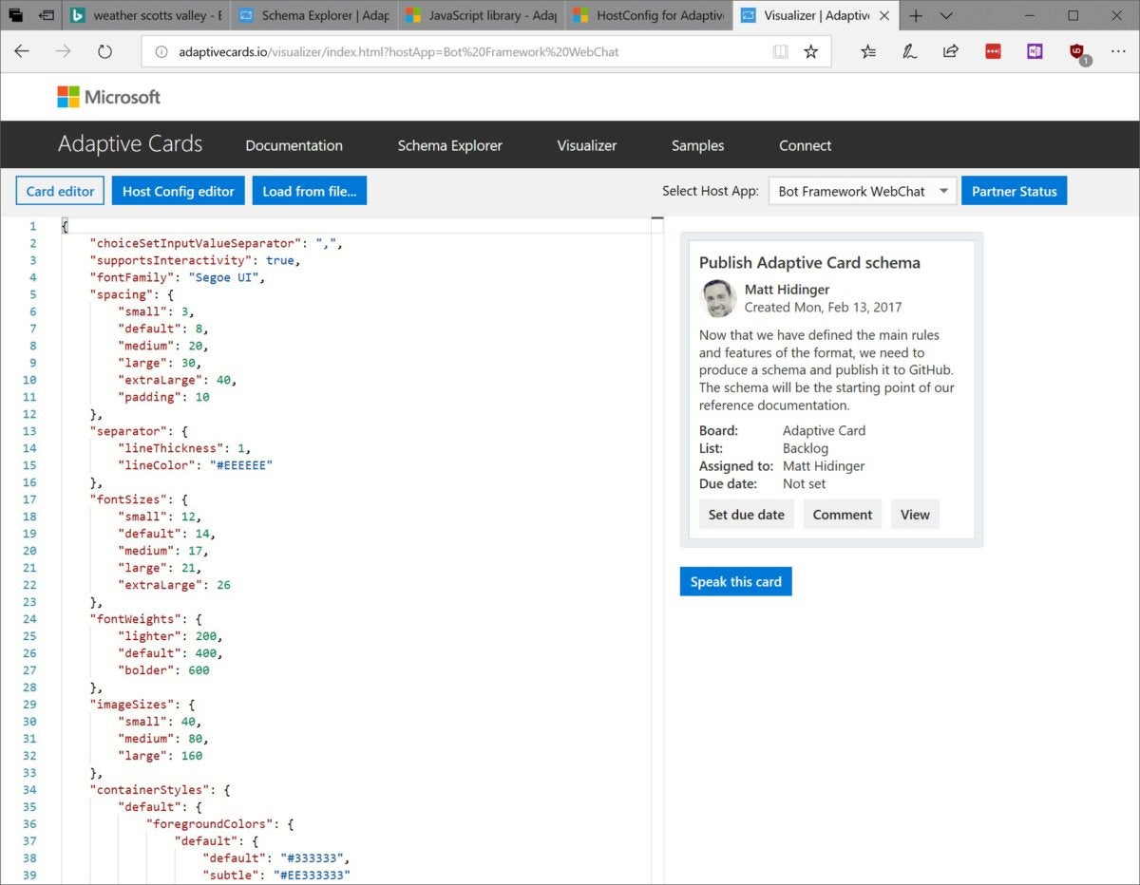Viewport: 1140px width, 885px height.
Task: Expand the Select Host App dropdown
Action: [861, 191]
